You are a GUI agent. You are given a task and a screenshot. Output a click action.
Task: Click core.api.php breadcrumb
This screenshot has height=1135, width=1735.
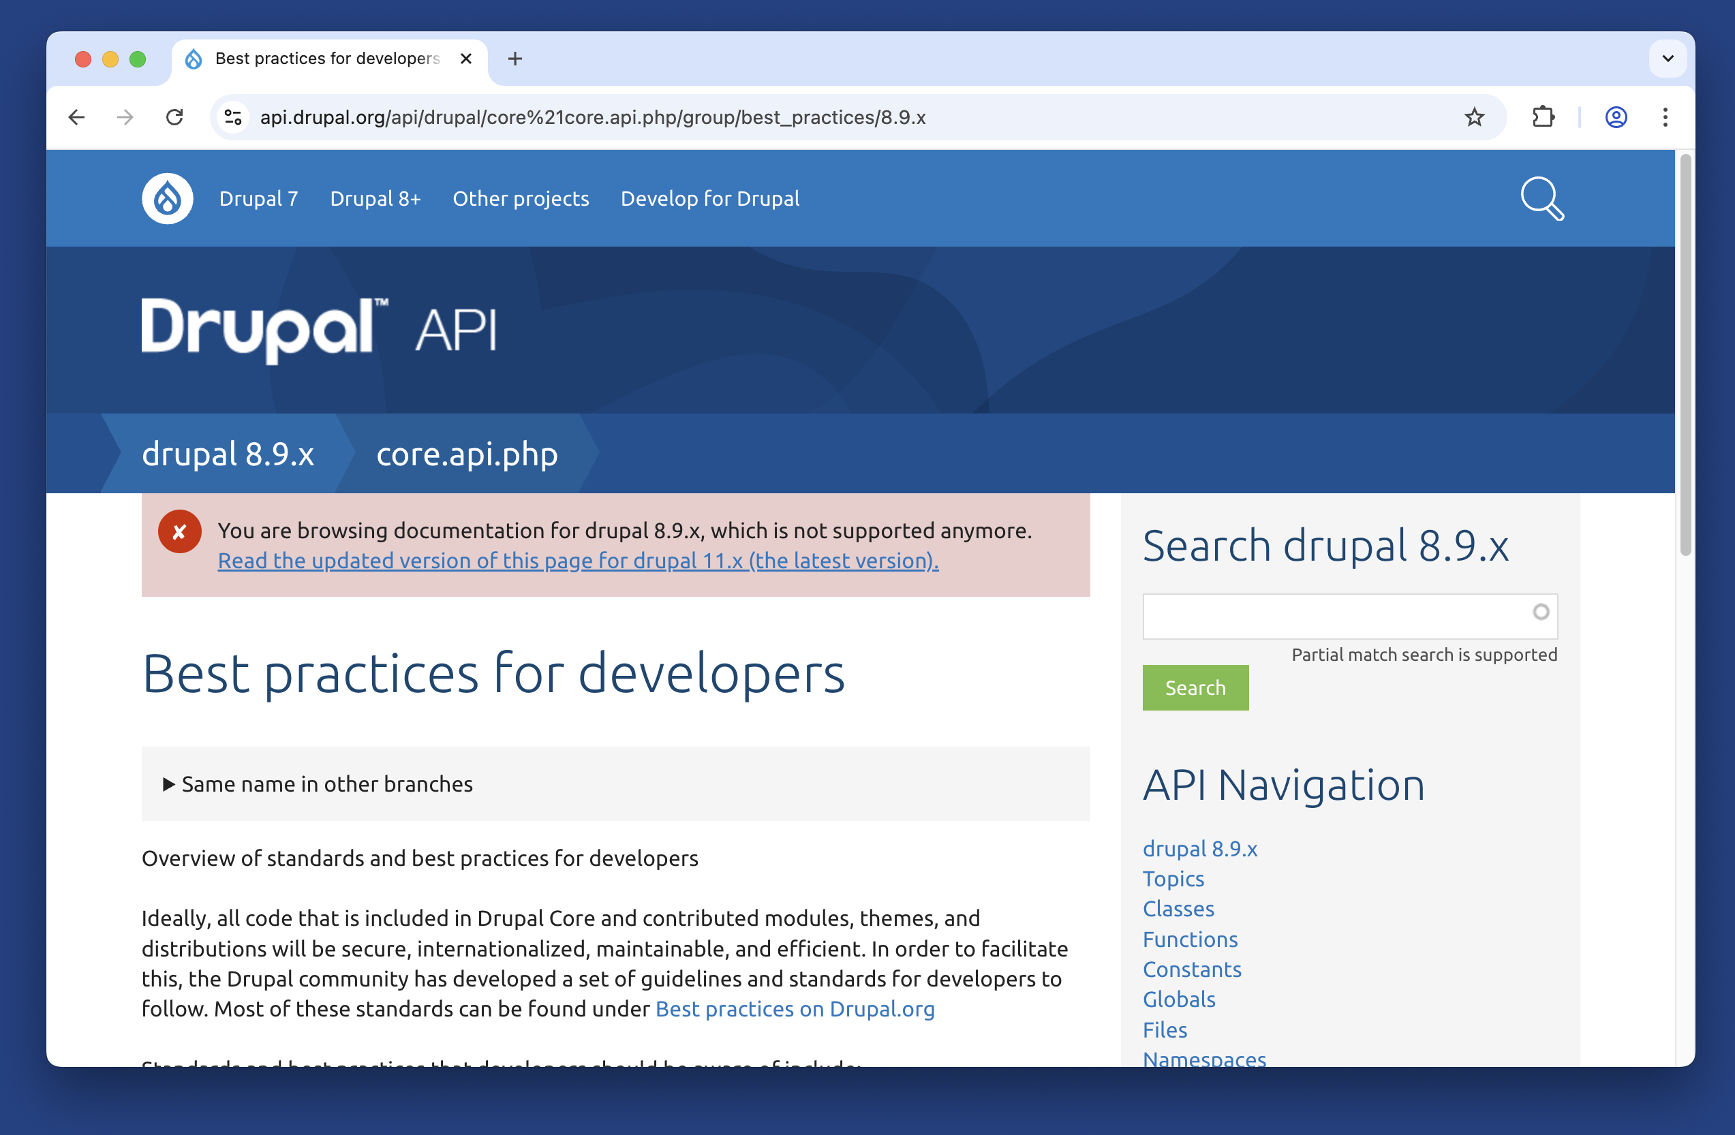click(x=467, y=454)
